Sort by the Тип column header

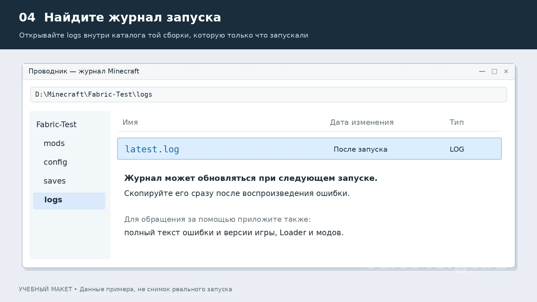(x=457, y=122)
